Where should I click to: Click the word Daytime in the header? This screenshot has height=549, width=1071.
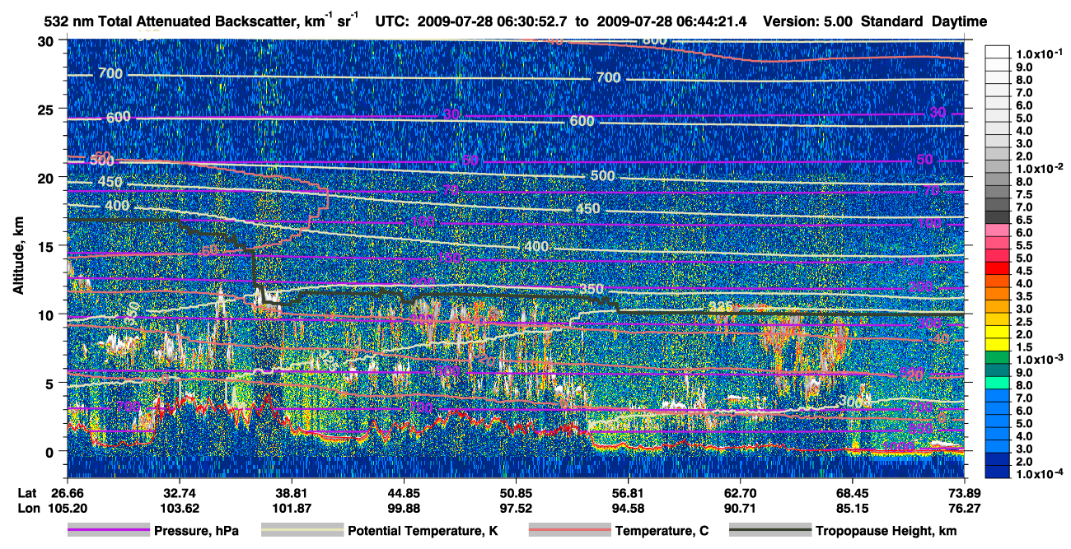pos(960,21)
